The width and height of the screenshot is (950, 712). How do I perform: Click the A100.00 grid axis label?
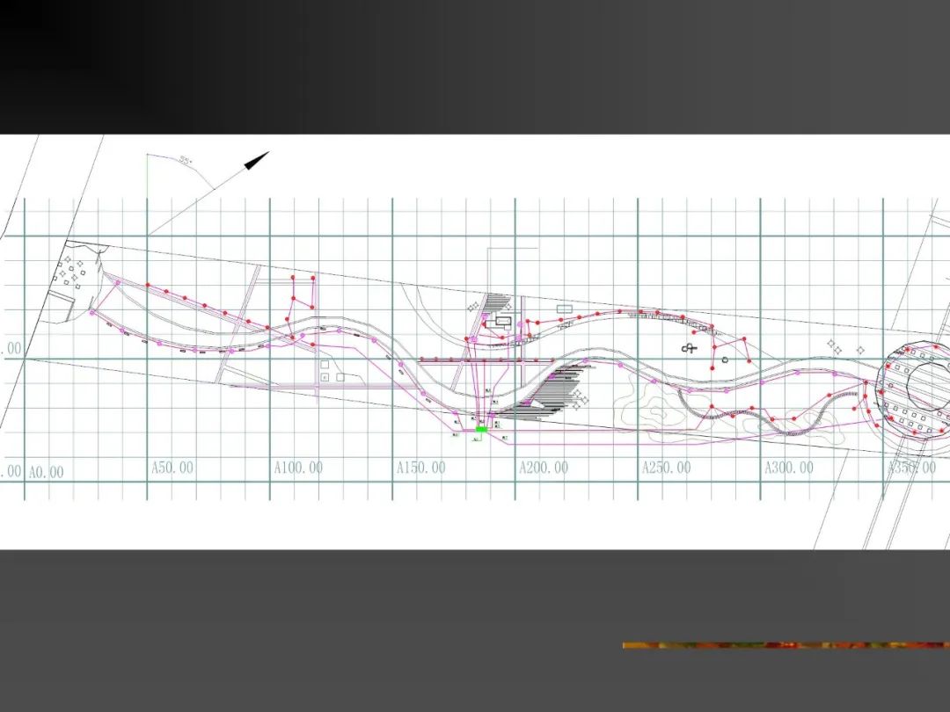(299, 468)
